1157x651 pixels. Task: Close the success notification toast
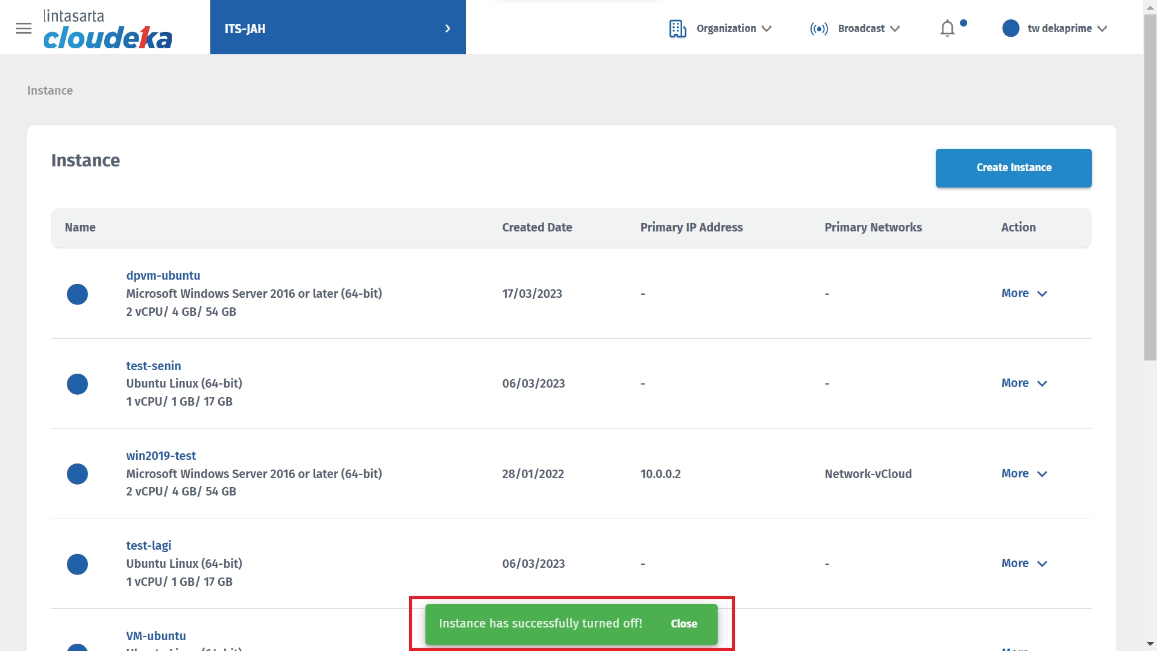pyautogui.click(x=683, y=624)
